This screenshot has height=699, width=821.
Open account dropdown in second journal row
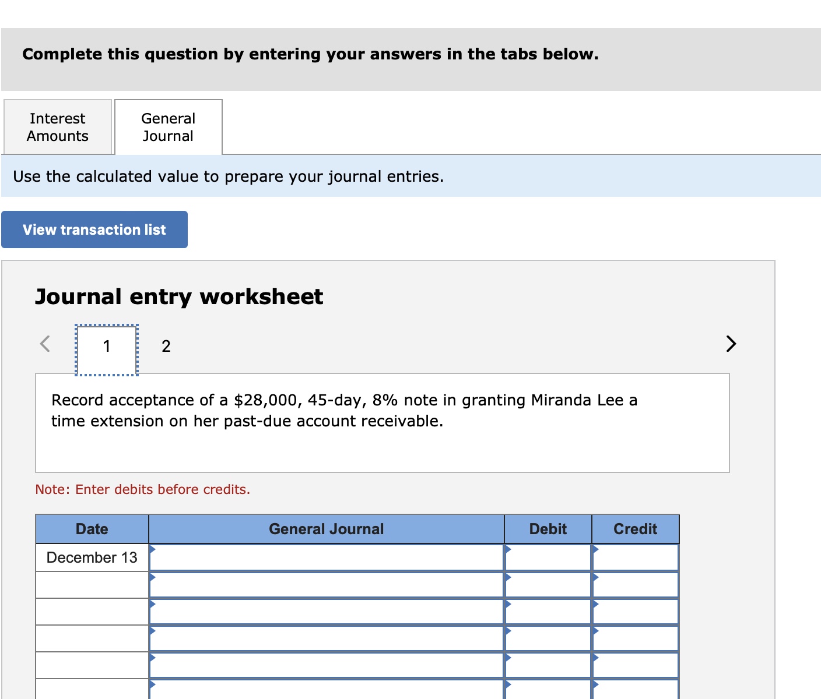click(327, 584)
